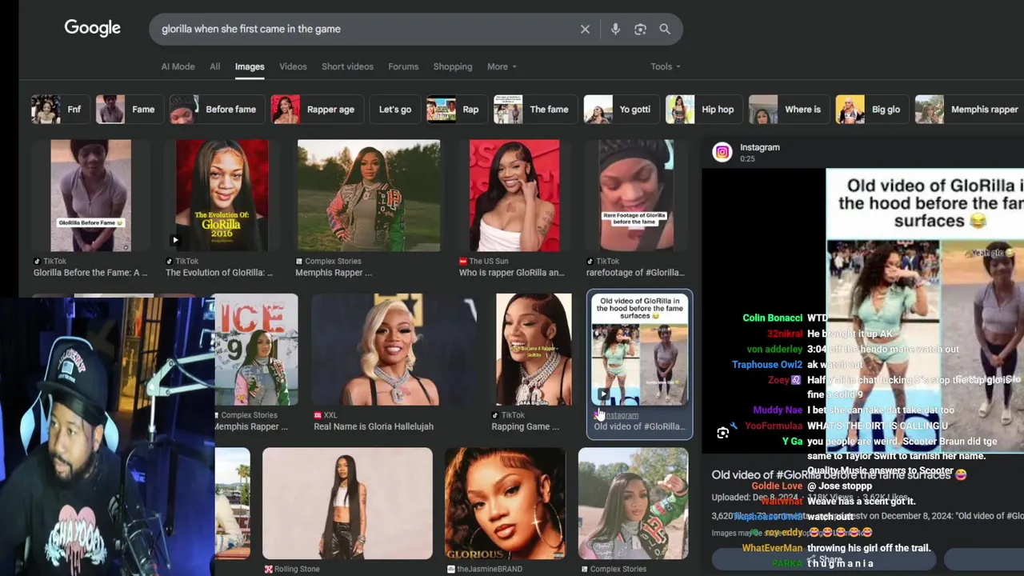Select the Memphis rapper filter chip

point(970,110)
